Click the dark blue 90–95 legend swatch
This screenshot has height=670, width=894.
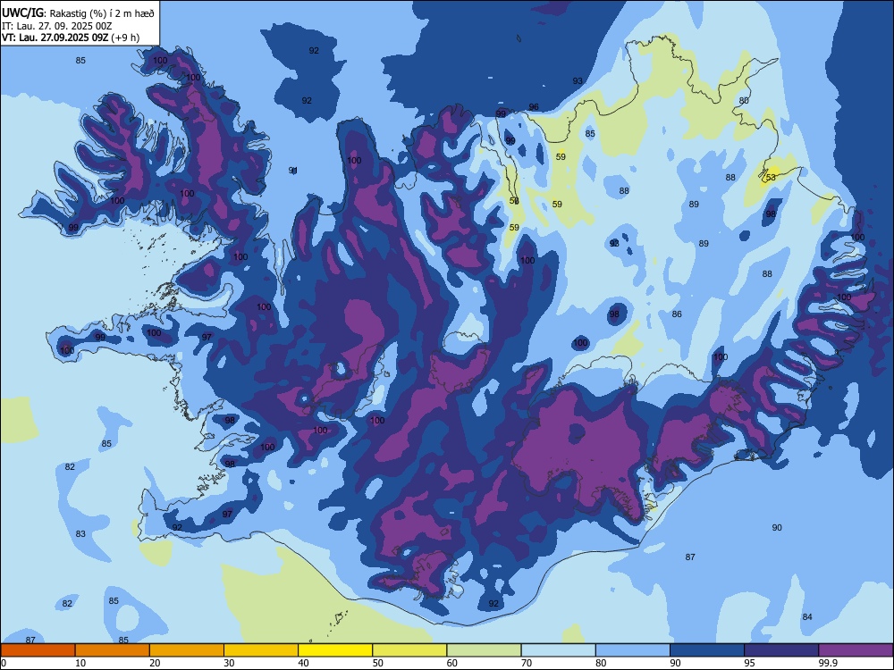coord(707,650)
